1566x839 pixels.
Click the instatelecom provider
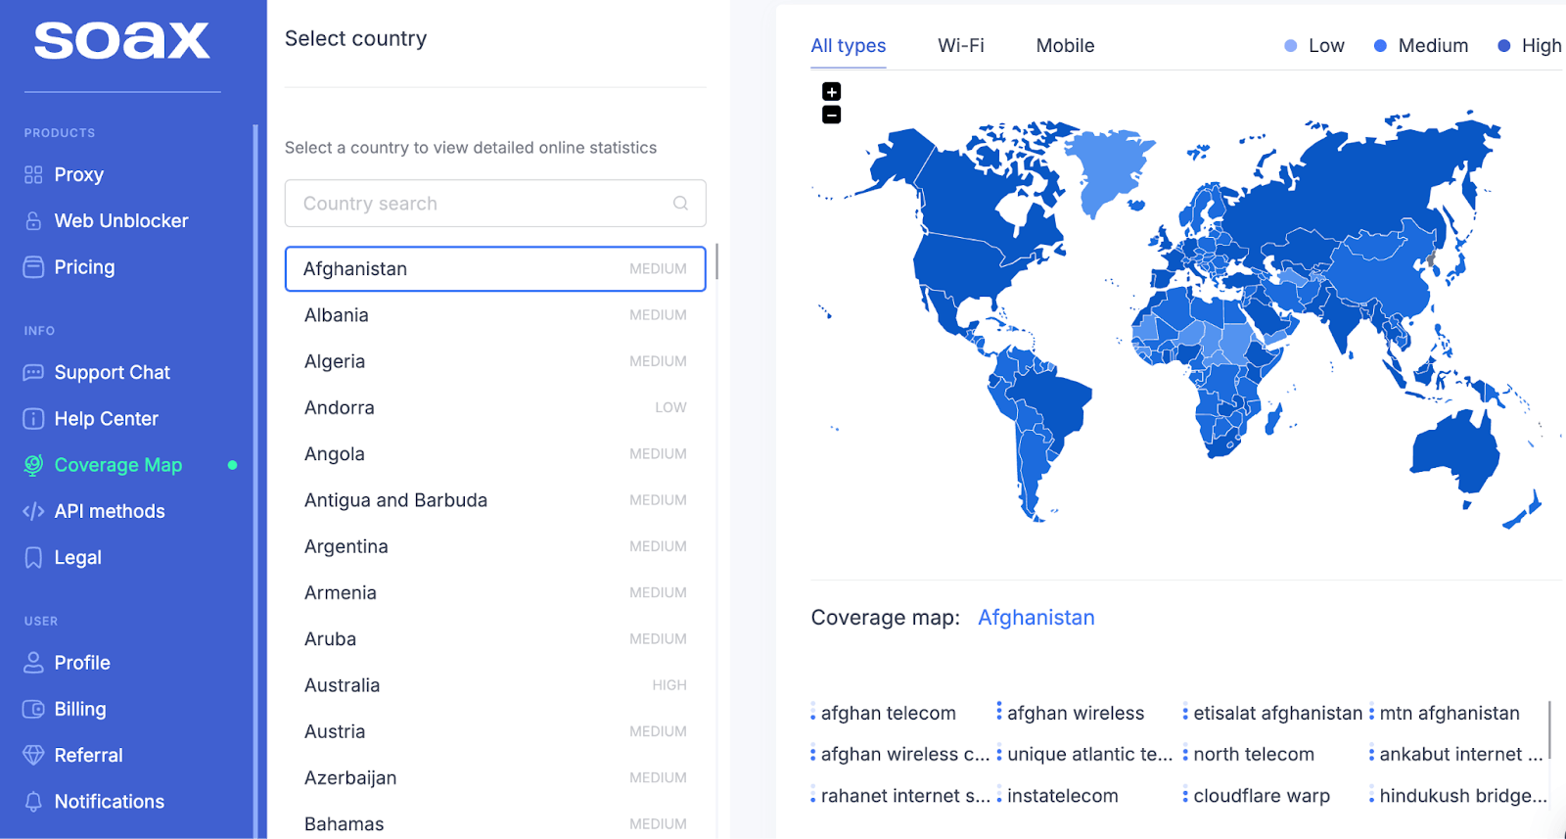[1062, 796]
